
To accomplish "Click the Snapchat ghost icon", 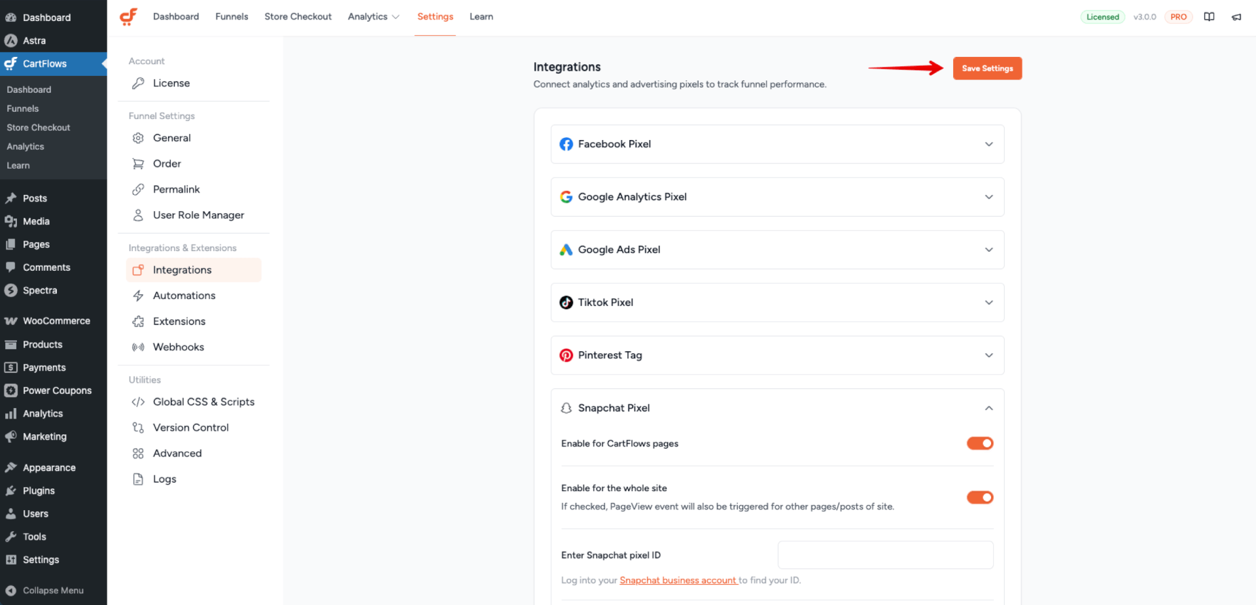I will tap(567, 408).
